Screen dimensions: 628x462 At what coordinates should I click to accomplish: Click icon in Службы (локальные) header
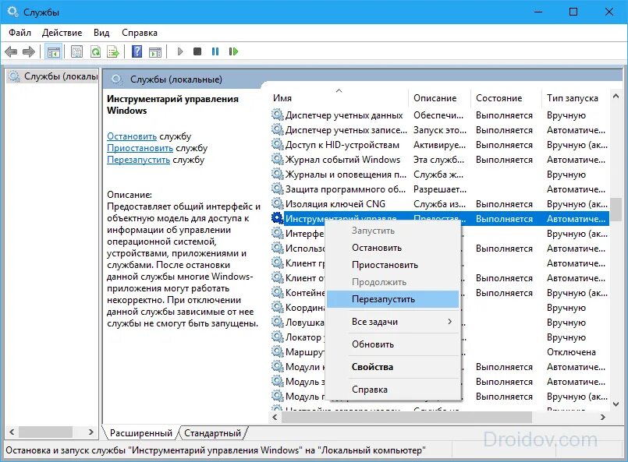coord(117,79)
